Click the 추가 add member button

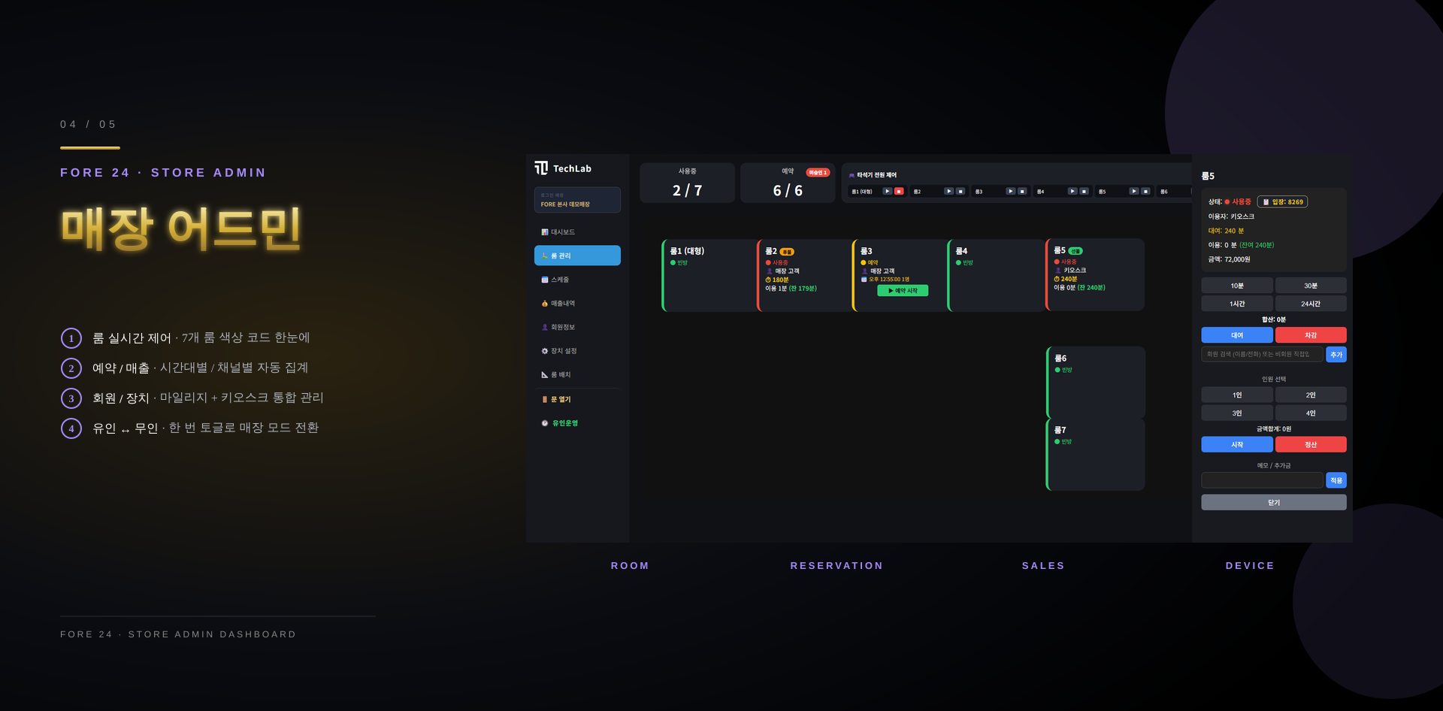pyautogui.click(x=1336, y=354)
